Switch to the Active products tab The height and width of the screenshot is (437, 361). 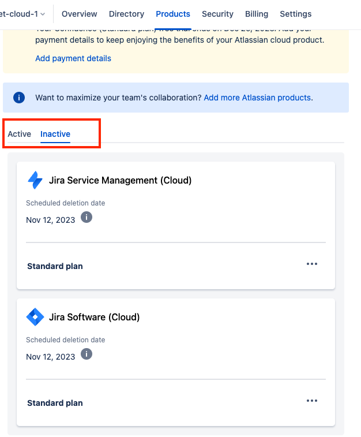[x=19, y=134]
